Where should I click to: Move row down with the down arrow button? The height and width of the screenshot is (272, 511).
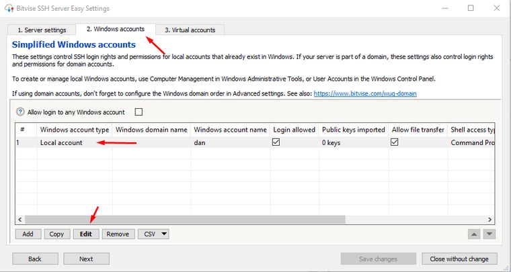point(489,234)
